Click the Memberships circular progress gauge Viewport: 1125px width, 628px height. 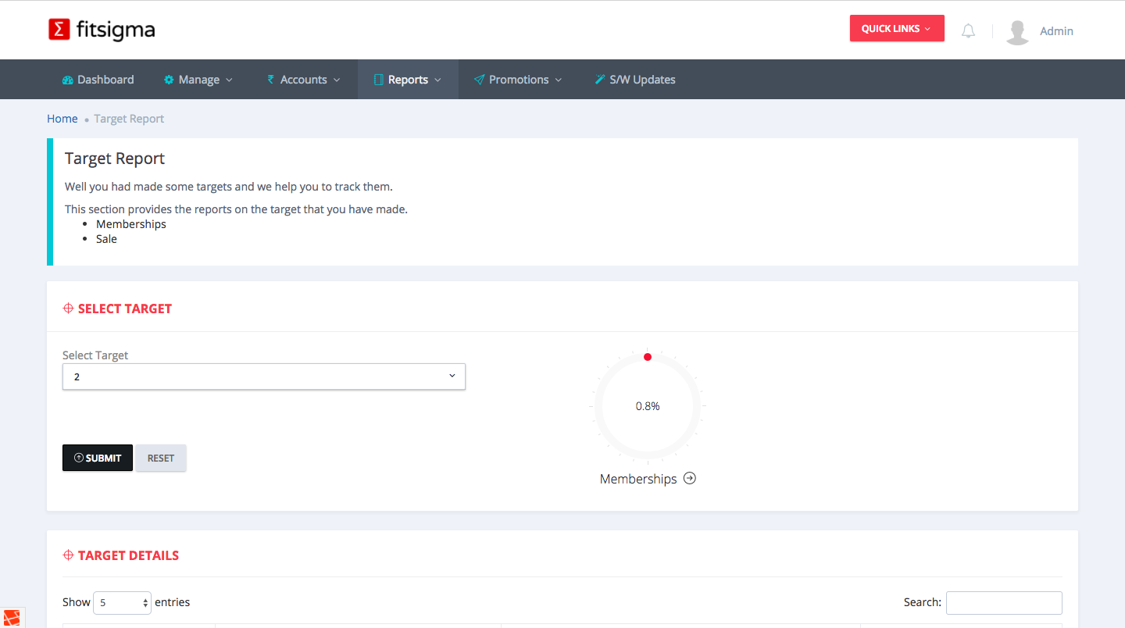tap(648, 406)
